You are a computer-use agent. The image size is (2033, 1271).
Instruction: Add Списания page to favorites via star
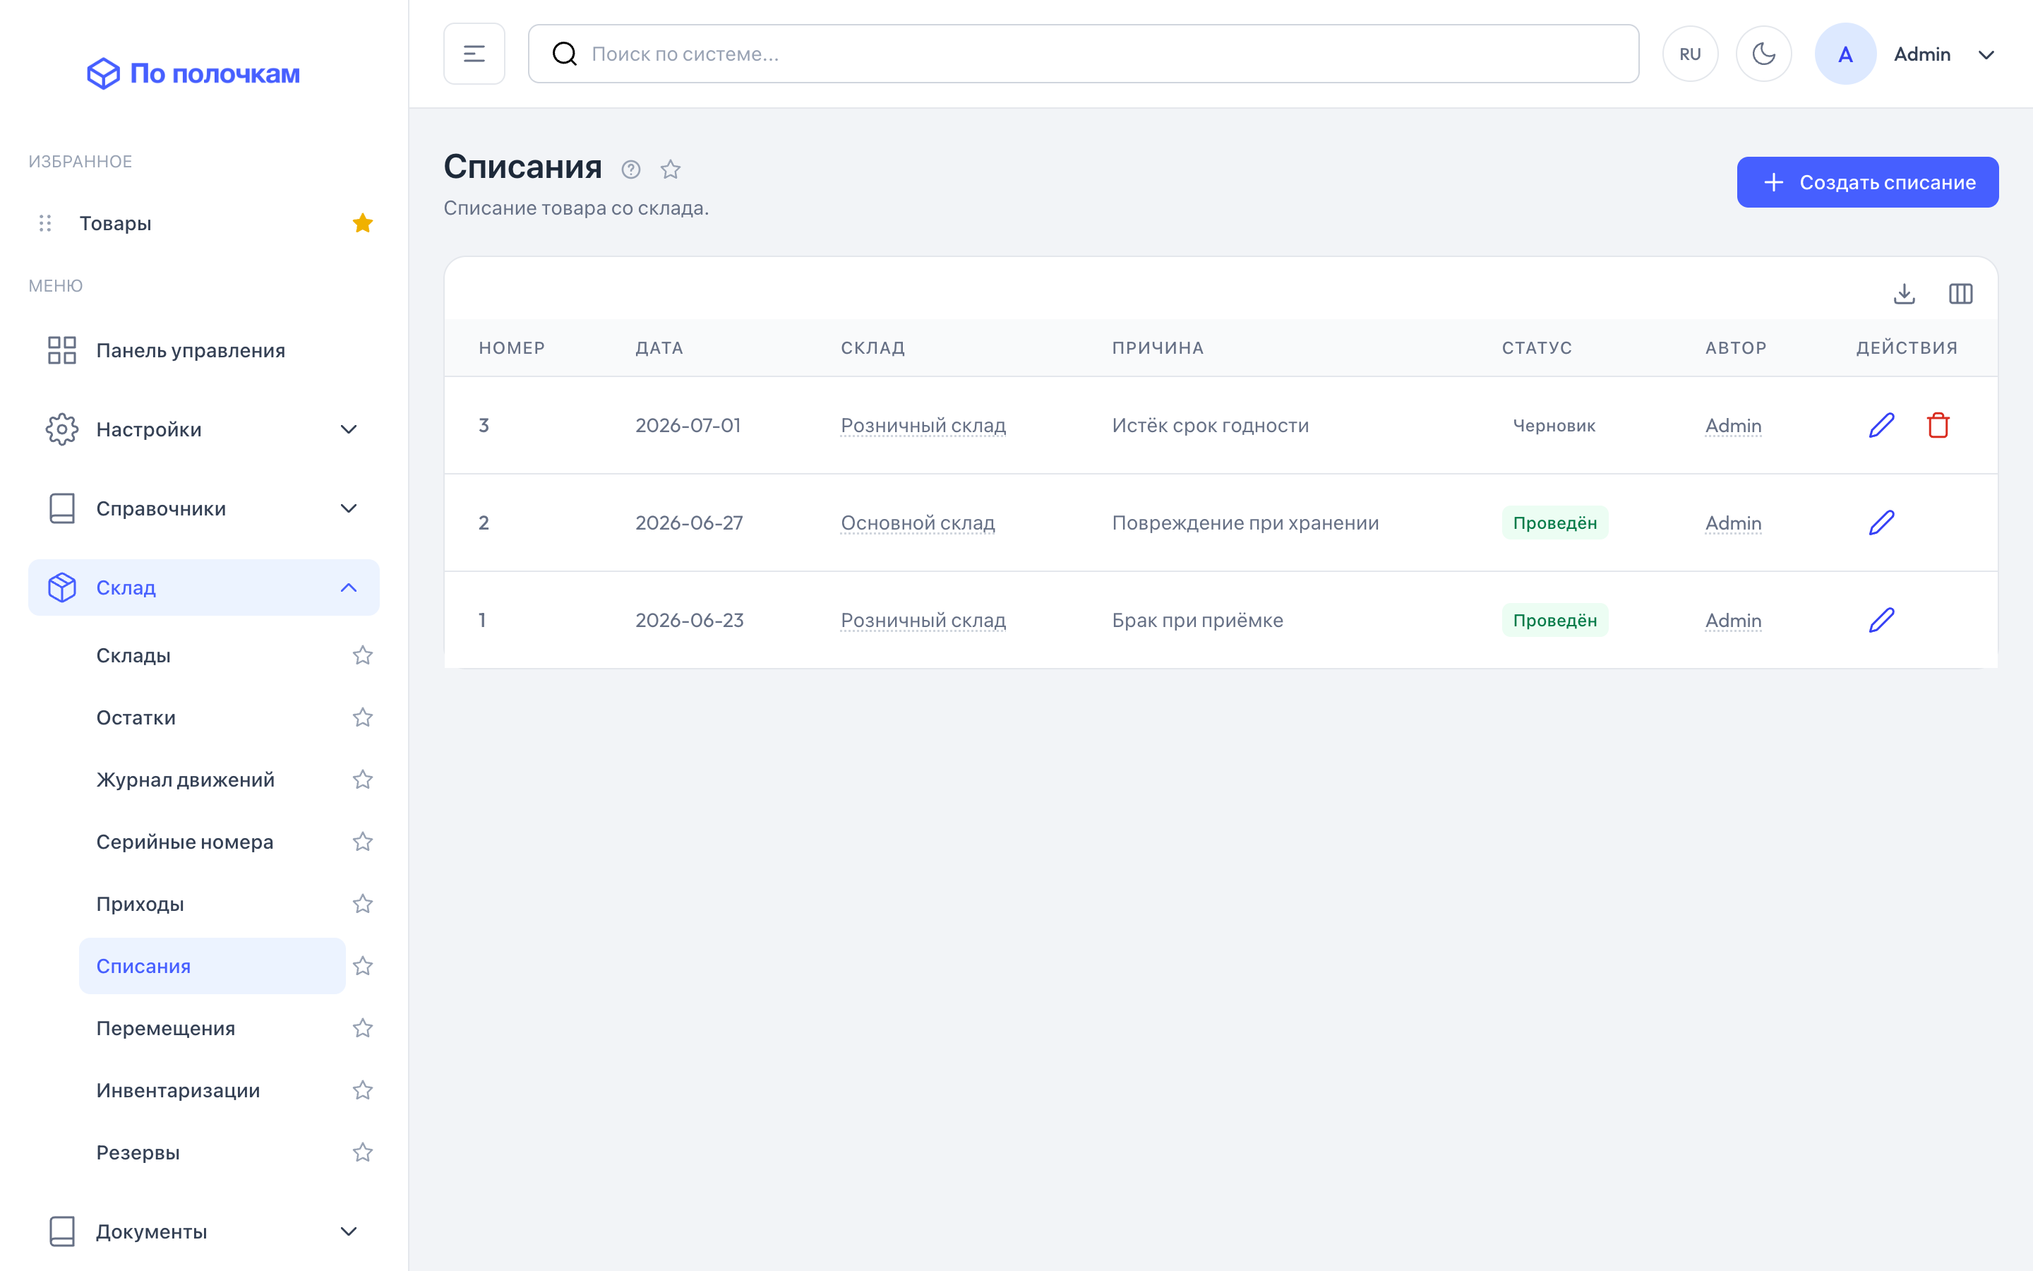click(x=671, y=169)
